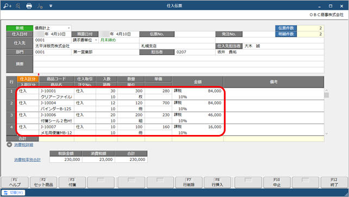This screenshot has width=349, height=197.
Task: Click unit price 160 in row 4
Action: [158, 127]
